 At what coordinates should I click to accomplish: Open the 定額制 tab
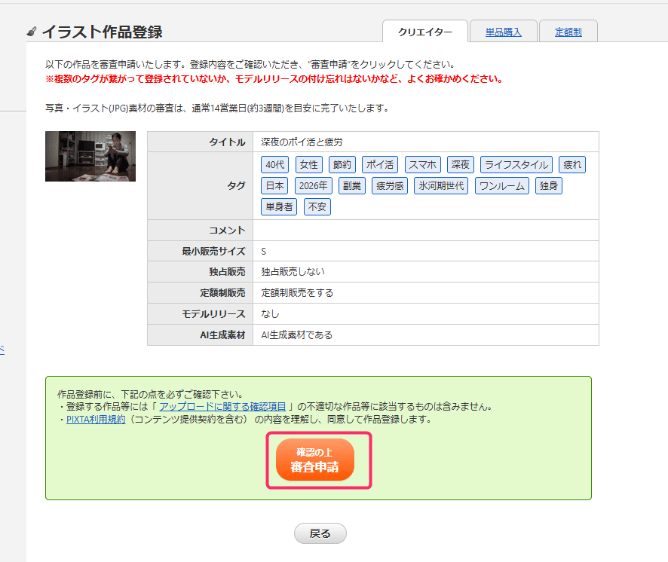568,31
